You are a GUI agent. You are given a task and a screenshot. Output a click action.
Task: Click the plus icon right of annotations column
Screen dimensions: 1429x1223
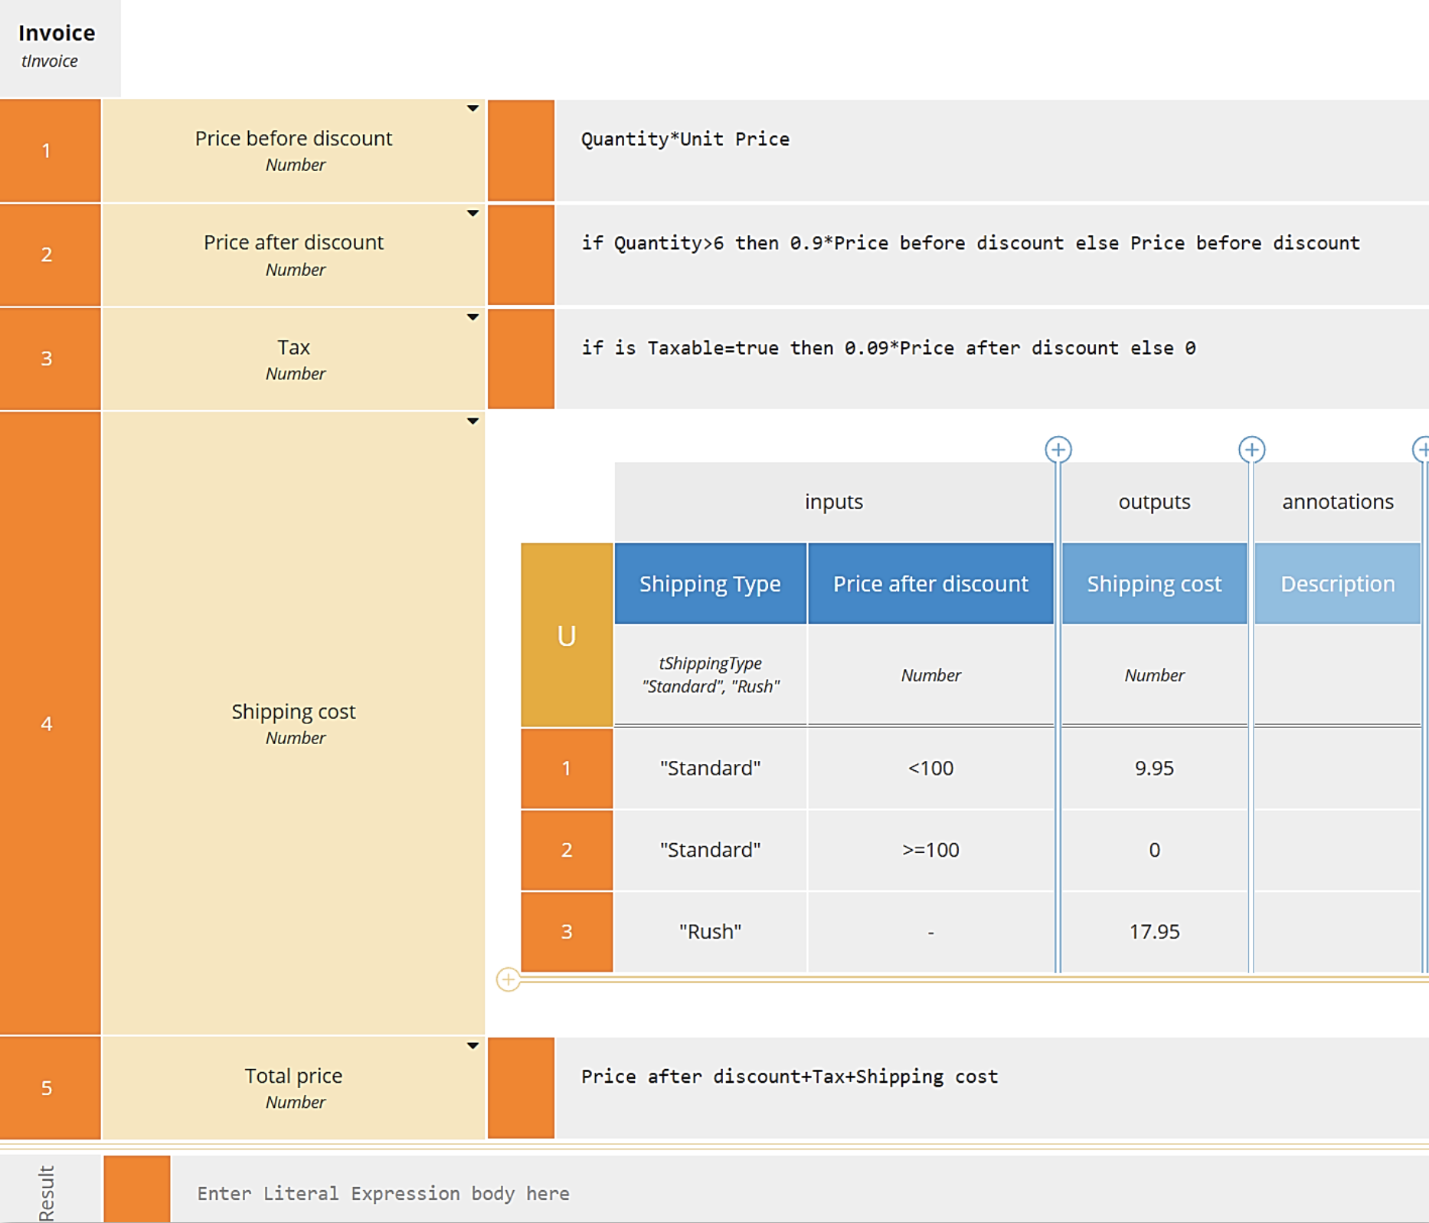[x=1421, y=450]
